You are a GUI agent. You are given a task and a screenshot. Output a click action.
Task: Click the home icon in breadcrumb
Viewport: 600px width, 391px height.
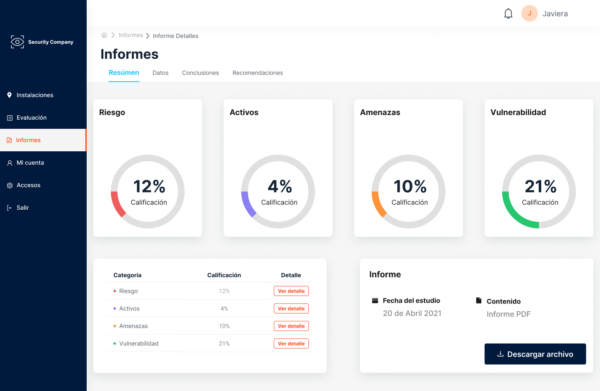(104, 35)
